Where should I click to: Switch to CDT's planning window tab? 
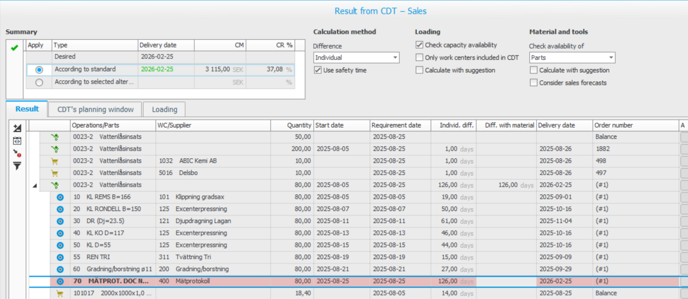tap(95, 110)
